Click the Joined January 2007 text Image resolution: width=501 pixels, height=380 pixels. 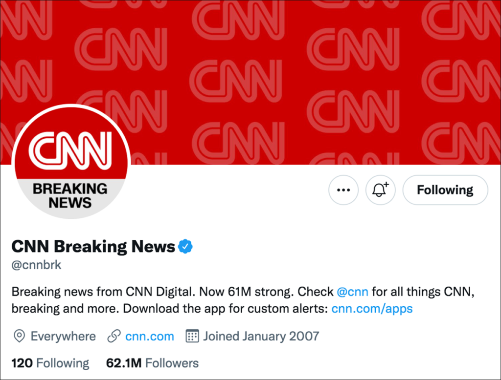pos(261,337)
